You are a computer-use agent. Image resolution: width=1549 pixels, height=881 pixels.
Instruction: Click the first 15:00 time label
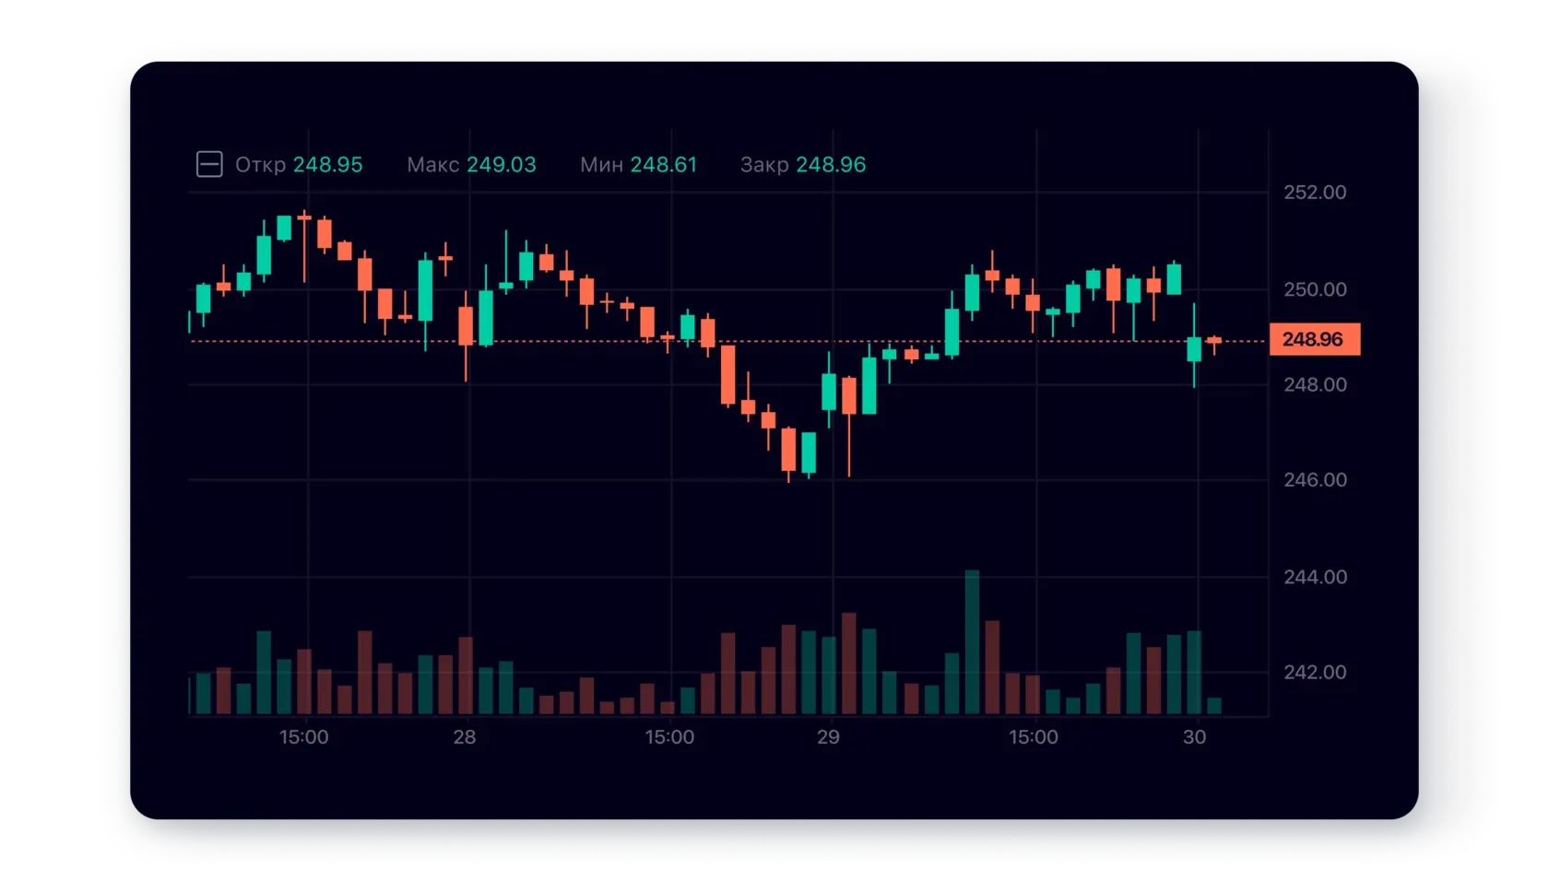tap(303, 737)
